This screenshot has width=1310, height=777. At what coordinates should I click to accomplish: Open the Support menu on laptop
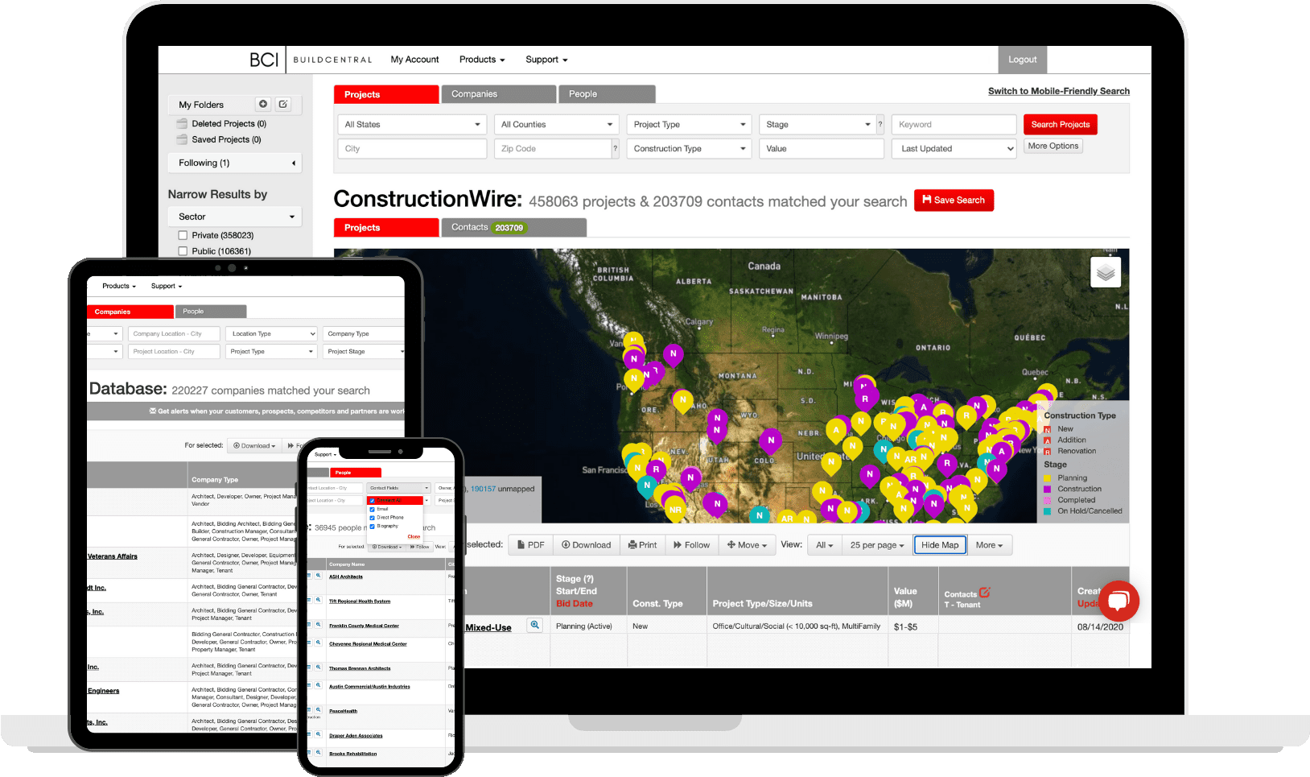click(546, 60)
